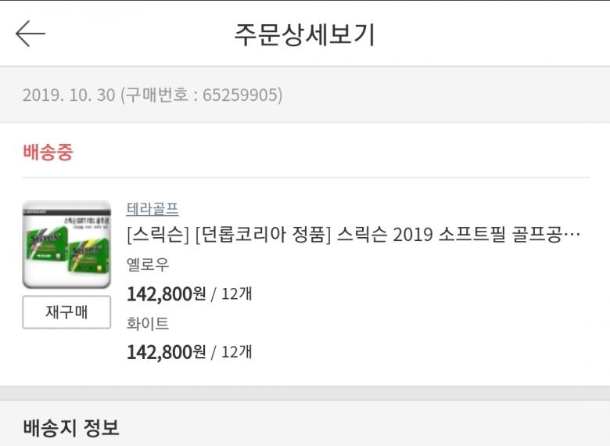610x446 pixels.
Task: Tap the 142,800원 price under 화이트
Action: point(166,352)
